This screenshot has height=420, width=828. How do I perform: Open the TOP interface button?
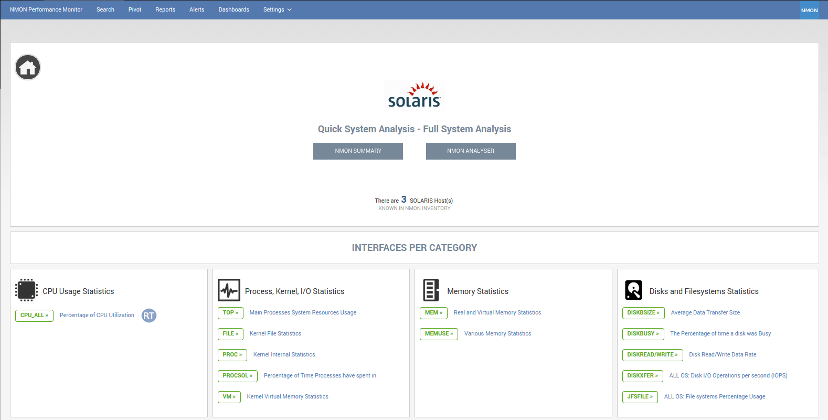coord(230,313)
